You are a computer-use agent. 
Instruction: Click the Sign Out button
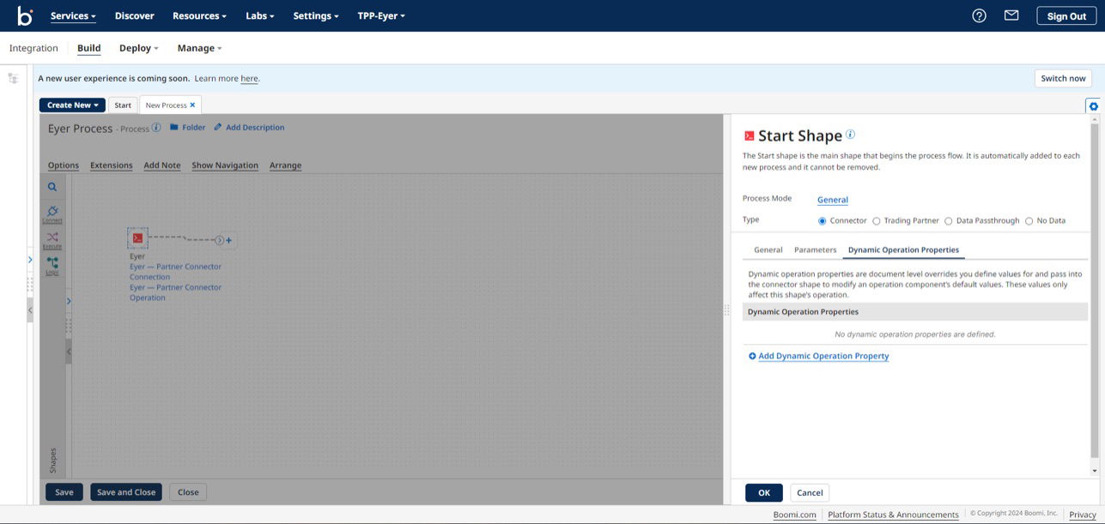tap(1066, 15)
